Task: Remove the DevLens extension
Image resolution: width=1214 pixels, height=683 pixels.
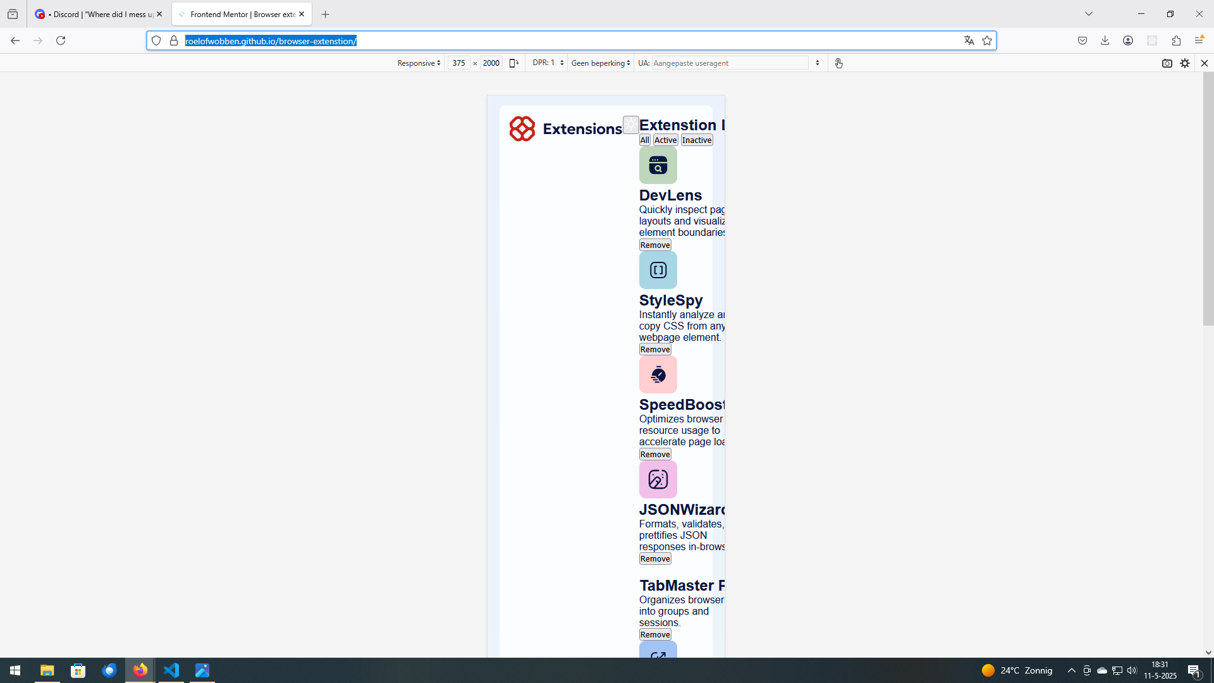Action: point(654,245)
